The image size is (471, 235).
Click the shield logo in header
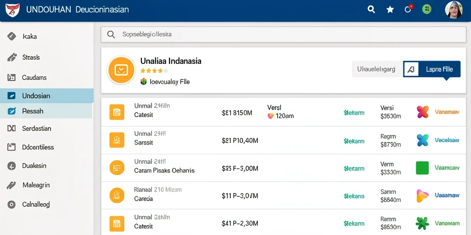pos(12,10)
